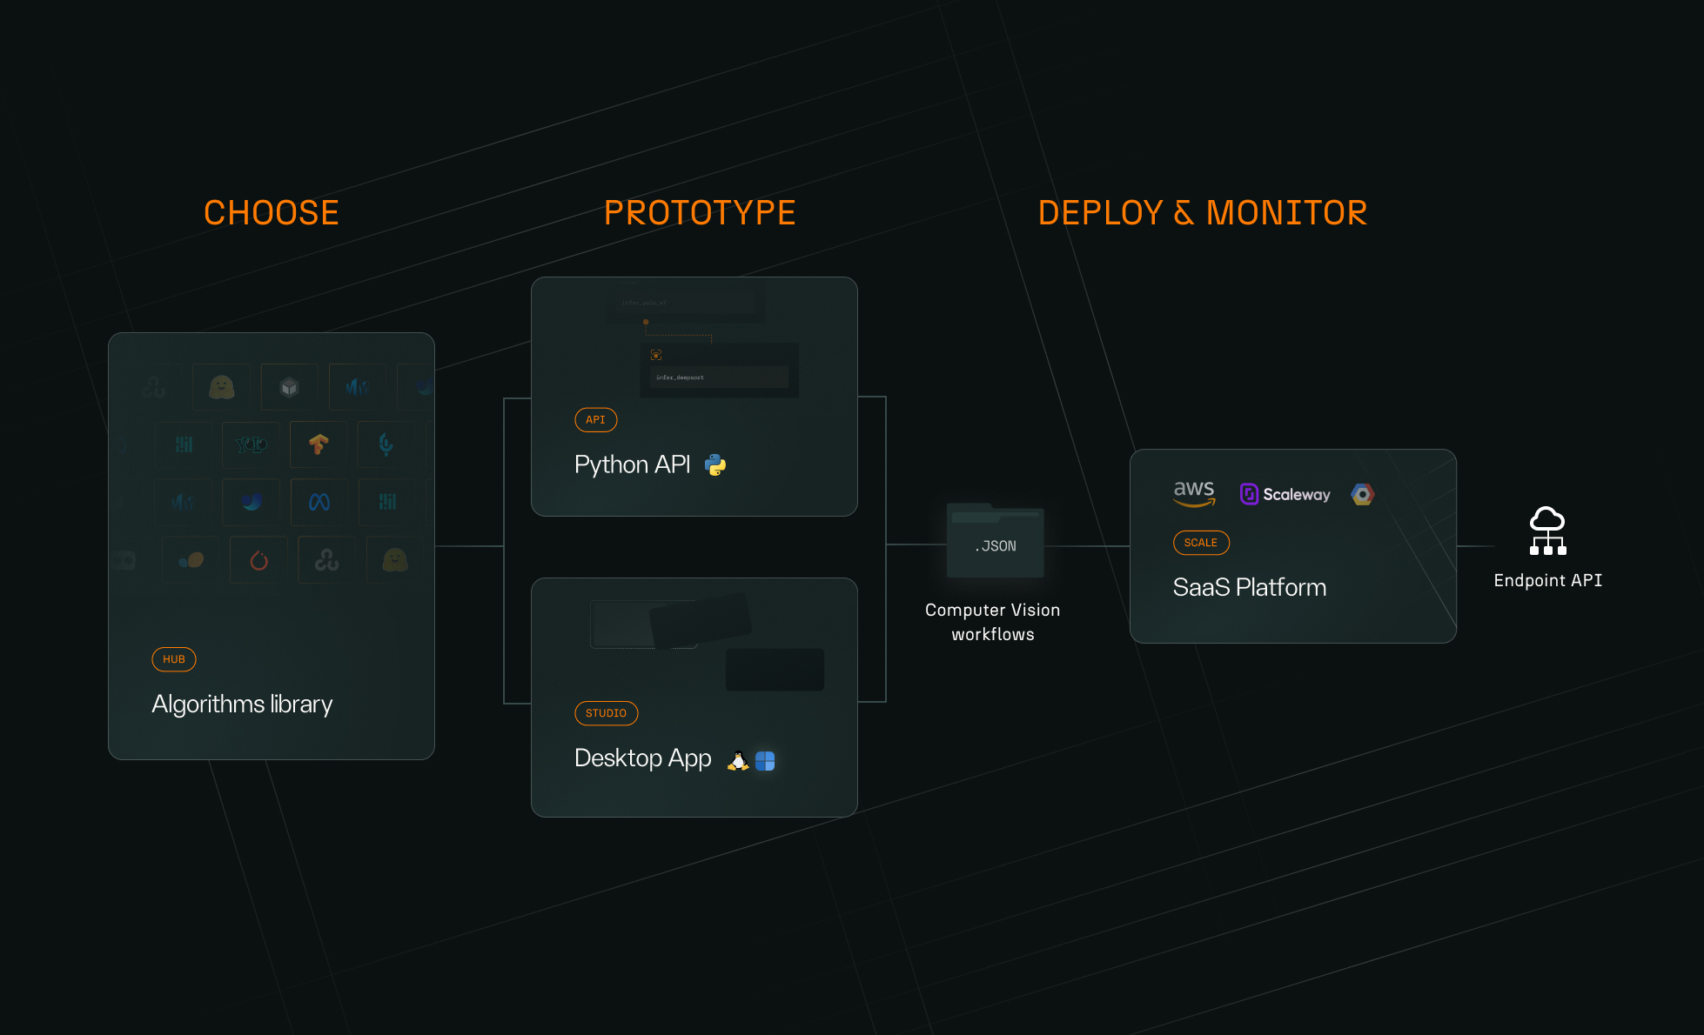Select the Meta logo in the library
Viewport: 1704px width, 1035px height.
320,502
